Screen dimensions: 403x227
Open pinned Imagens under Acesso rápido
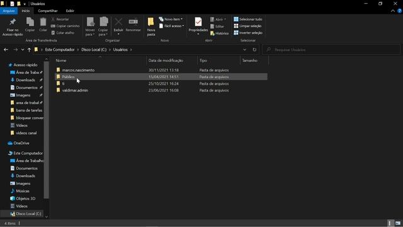[23, 95]
